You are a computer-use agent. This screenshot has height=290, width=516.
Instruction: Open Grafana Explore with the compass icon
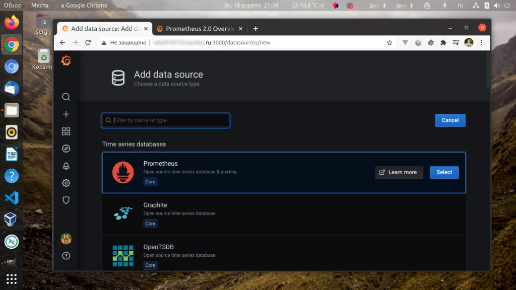66,148
